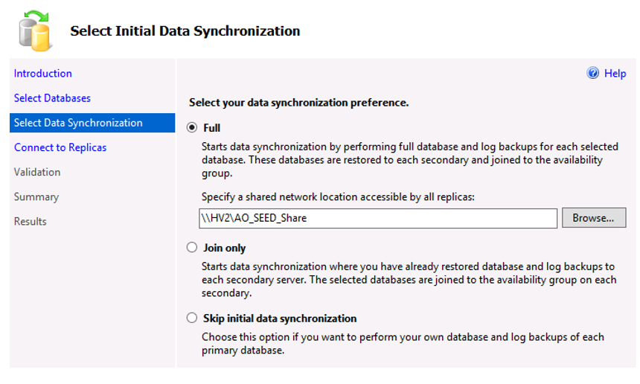Focus the shared network location text field

378,218
